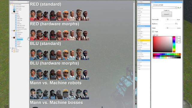The height and width of the screenshot is (108, 192).
Task: Spawn the Mann vs. Machine Sniper robot
Action: click(79, 94)
